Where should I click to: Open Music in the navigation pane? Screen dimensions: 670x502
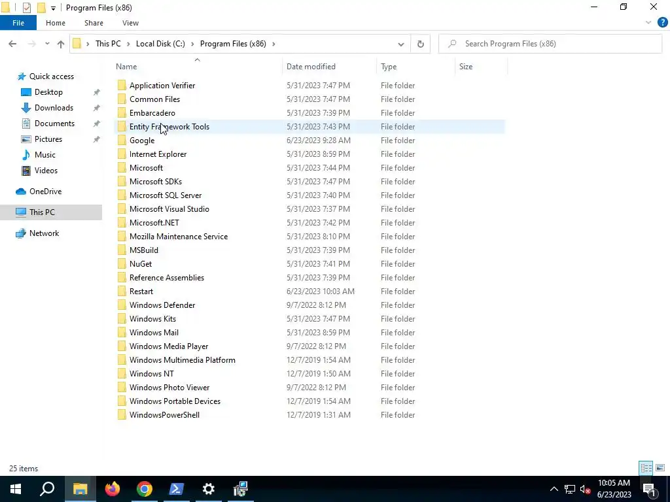tap(45, 155)
